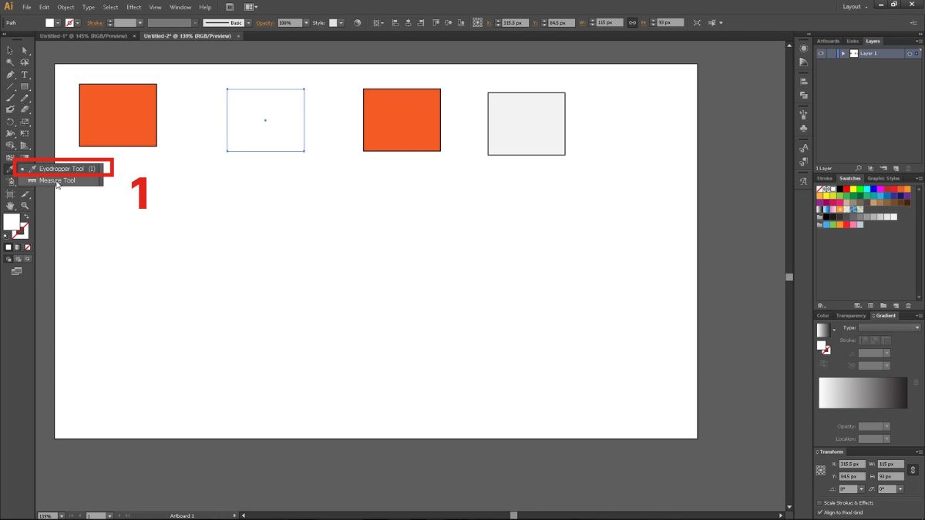The image size is (925, 520).
Task: Select the Line Segment tool
Action: 10,86
